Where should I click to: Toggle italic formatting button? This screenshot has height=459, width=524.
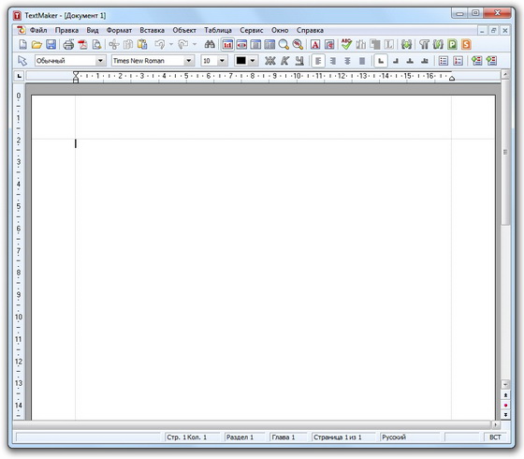pos(284,61)
